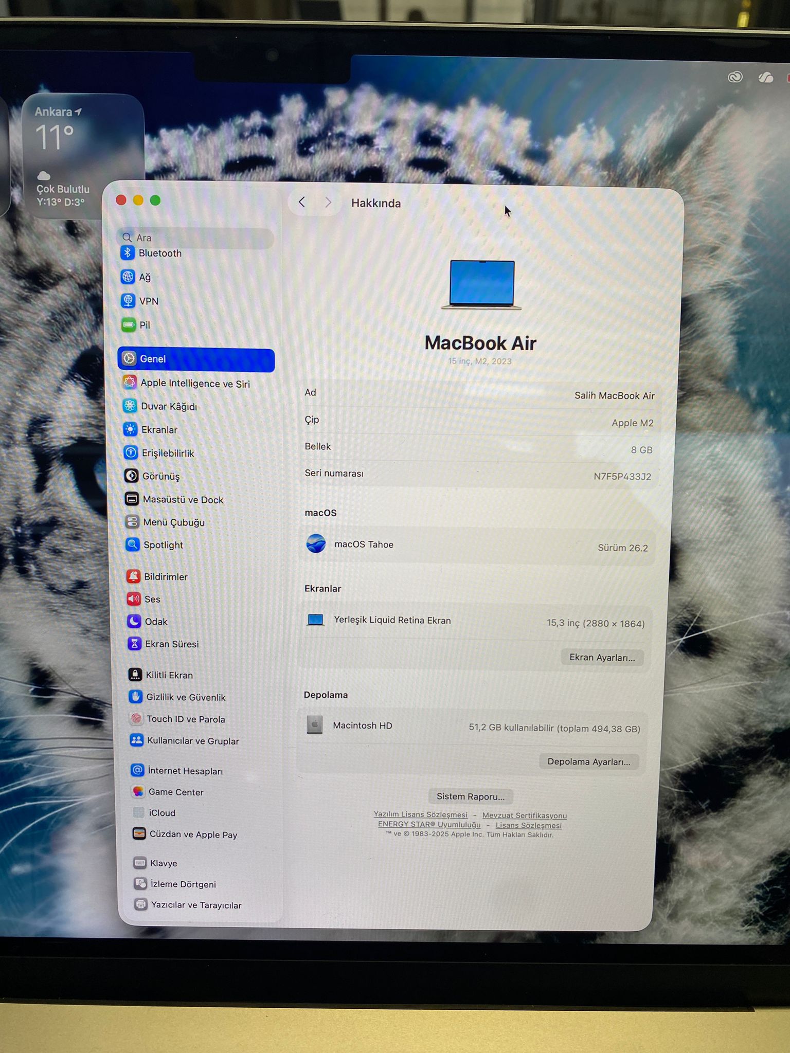This screenshot has height=1053, width=790.
Task: Click the 8 GB memory value
Action: (x=642, y=450)
